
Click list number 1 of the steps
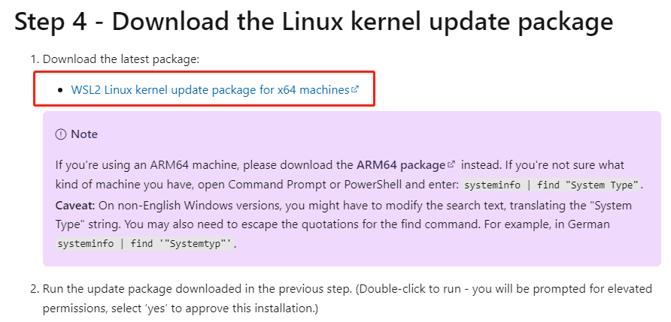(x=34, y=59)
